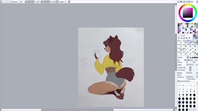Choose the 20 brush size preset

click(x=195, y=95)
